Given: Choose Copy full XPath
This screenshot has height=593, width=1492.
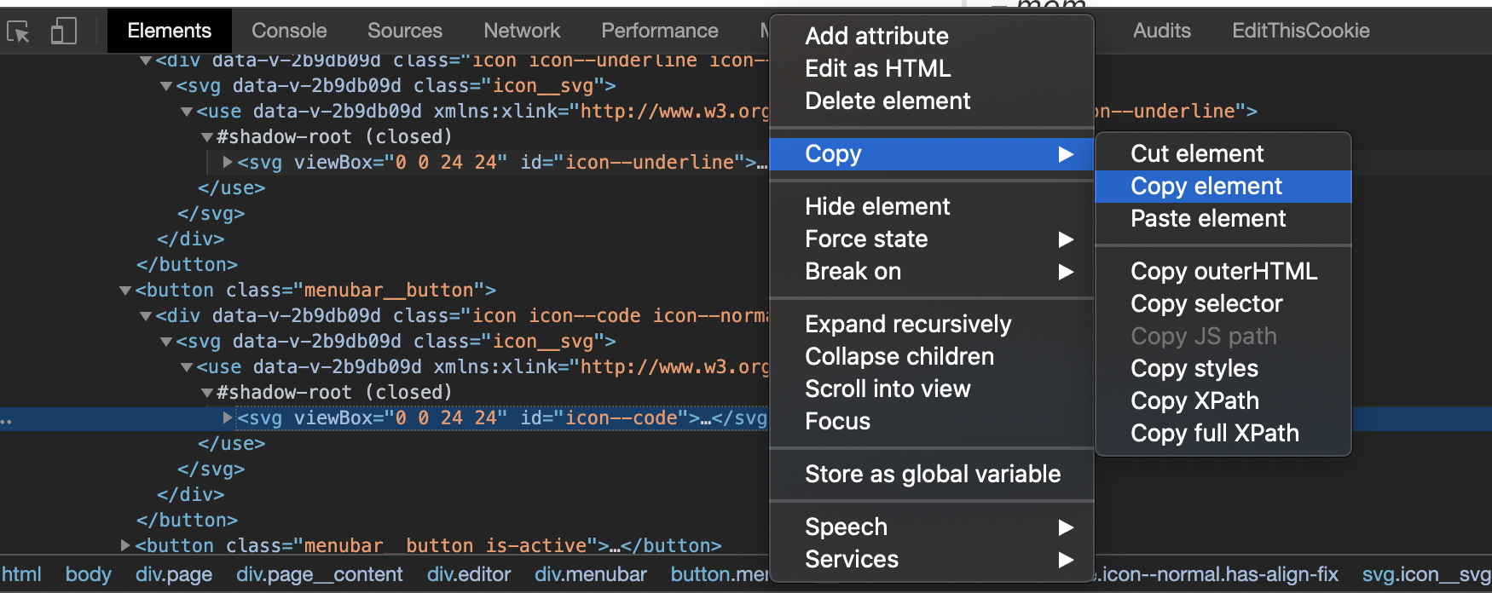Looking at the screenshot, I should (x=1223, y=433).
